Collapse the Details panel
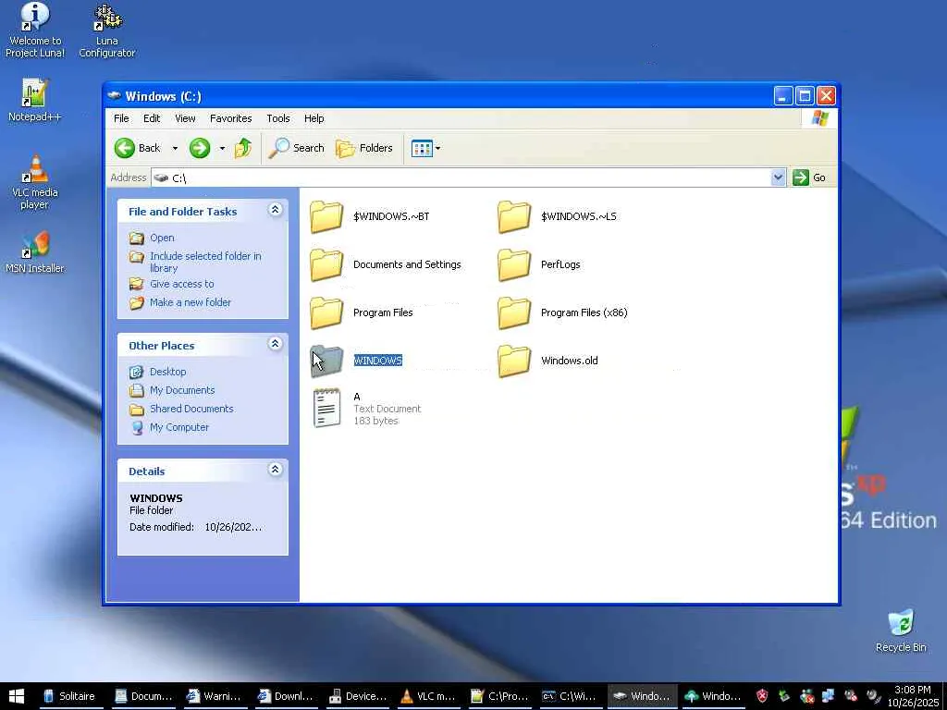947x710 pixels. click(276, 469)
